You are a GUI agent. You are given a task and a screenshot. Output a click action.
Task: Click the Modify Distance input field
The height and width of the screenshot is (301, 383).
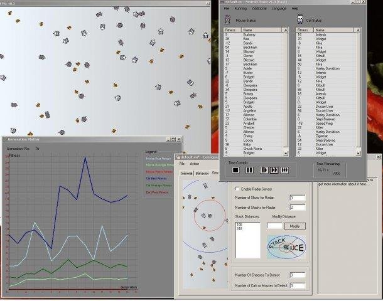[274, 226]
